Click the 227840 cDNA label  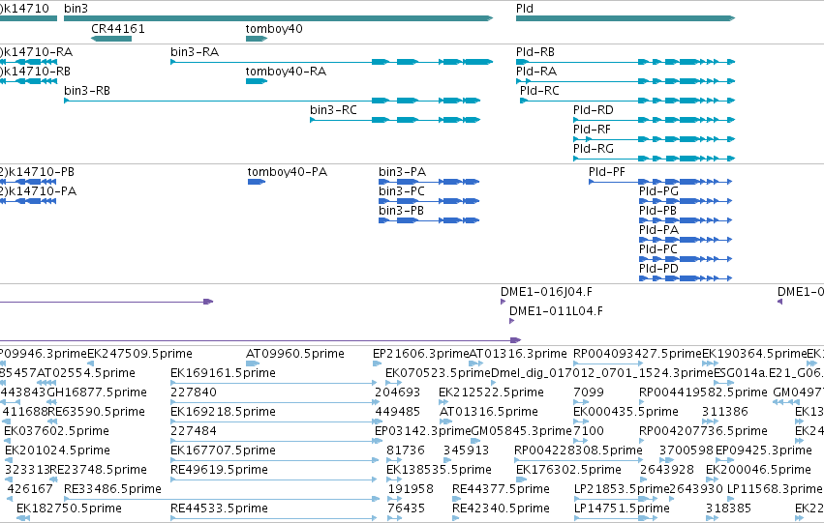point(194,392)
